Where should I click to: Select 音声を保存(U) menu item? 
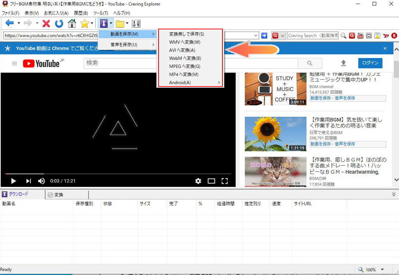coord(127,44)
